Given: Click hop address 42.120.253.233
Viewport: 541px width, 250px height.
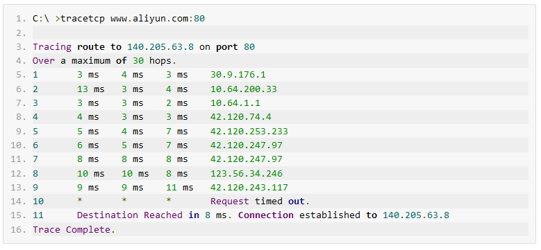Looking at the screenshot, I should (249, 132).
